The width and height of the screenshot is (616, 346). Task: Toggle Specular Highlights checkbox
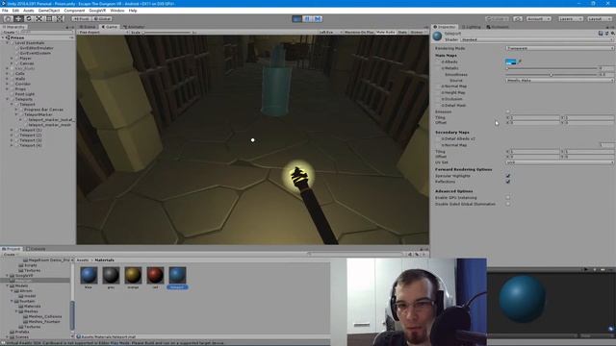508,176
